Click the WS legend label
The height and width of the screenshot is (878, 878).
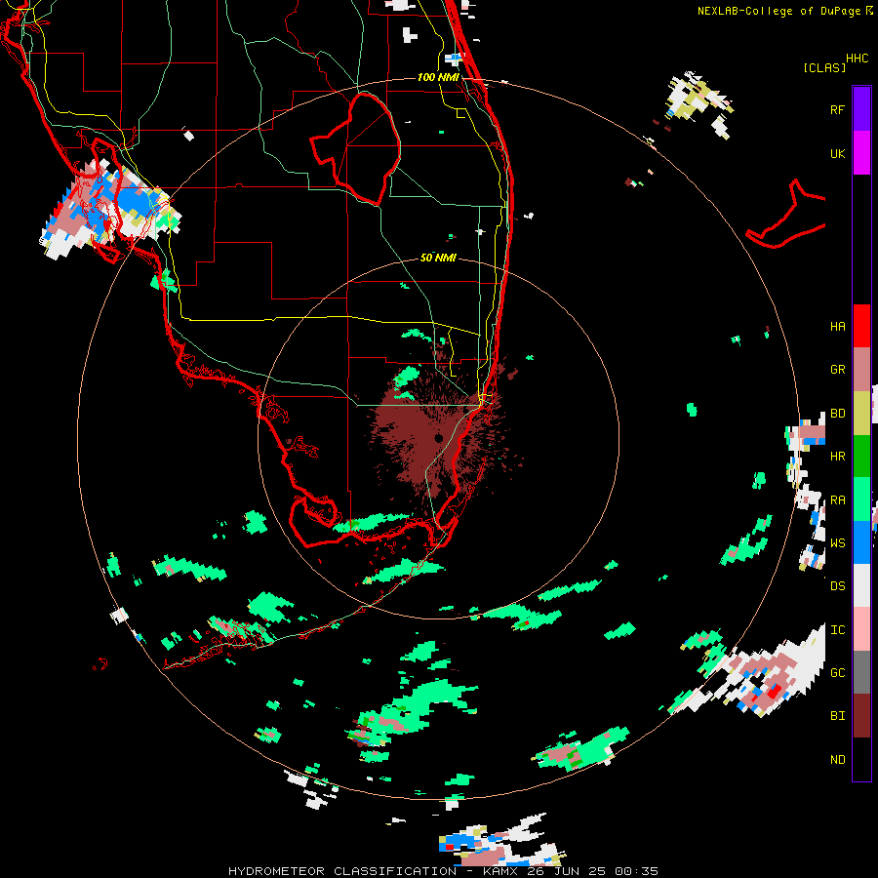(837, 543)
